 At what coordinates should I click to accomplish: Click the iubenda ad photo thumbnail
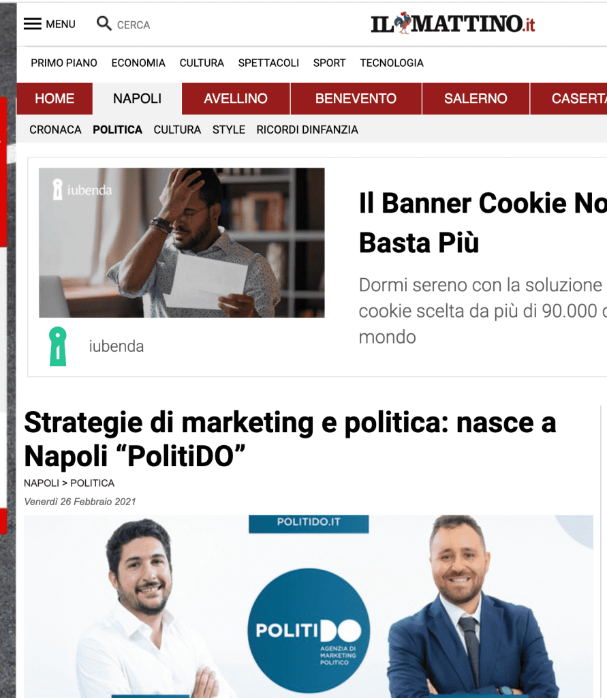coord(182,243)
